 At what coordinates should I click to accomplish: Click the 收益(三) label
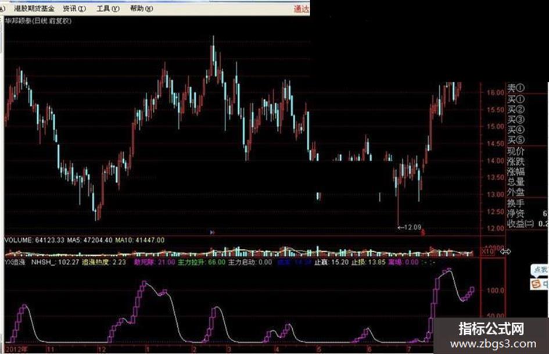tap(521, 224)
